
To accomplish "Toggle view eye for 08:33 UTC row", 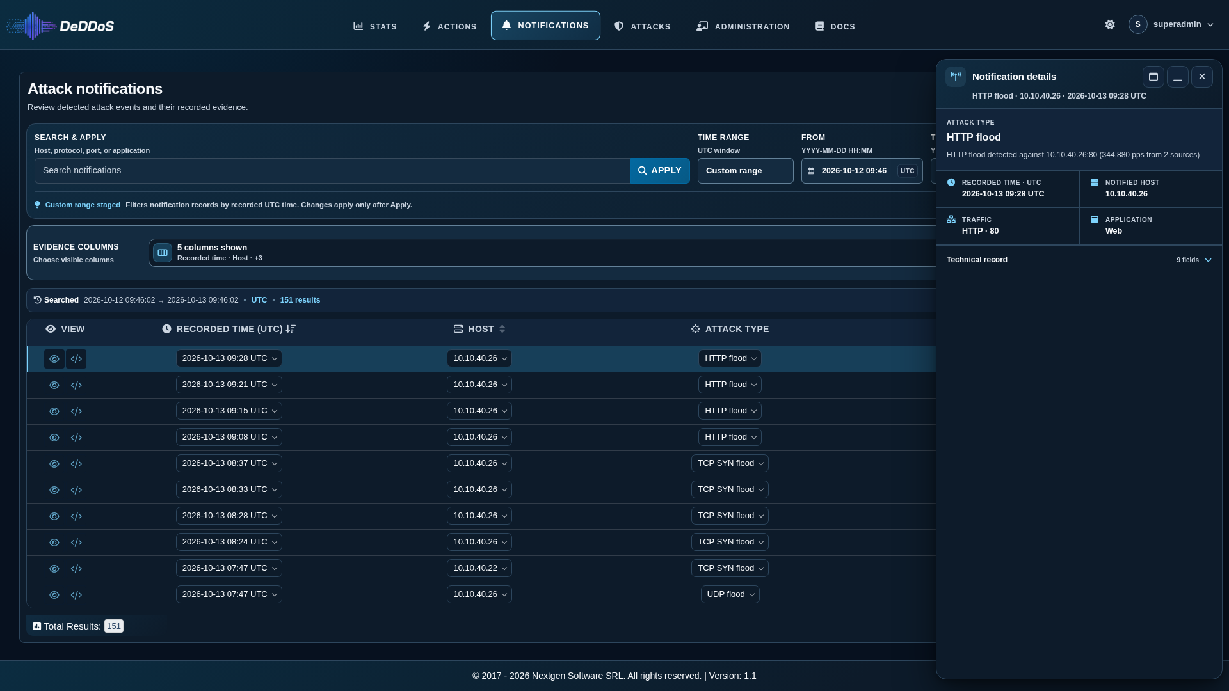I will pyautogui.click(x=54, y=490).
